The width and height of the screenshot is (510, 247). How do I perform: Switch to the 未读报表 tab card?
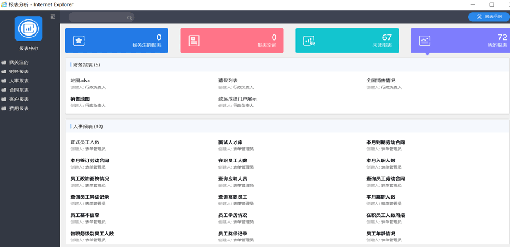[347, 41]
